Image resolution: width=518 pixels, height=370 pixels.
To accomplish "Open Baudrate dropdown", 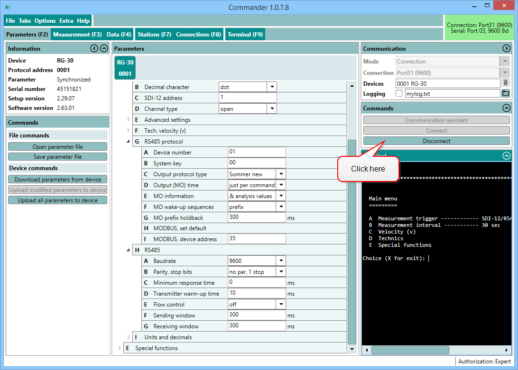I will (281, 261).
